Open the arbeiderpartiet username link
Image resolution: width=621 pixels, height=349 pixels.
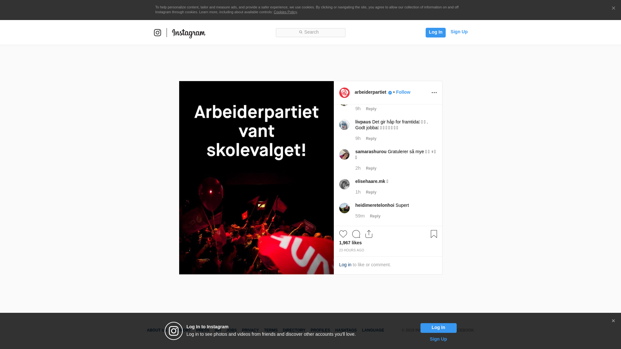point(370,92)
